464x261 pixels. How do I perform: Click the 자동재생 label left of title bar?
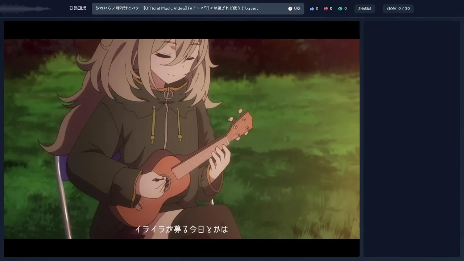click(78, 8)
